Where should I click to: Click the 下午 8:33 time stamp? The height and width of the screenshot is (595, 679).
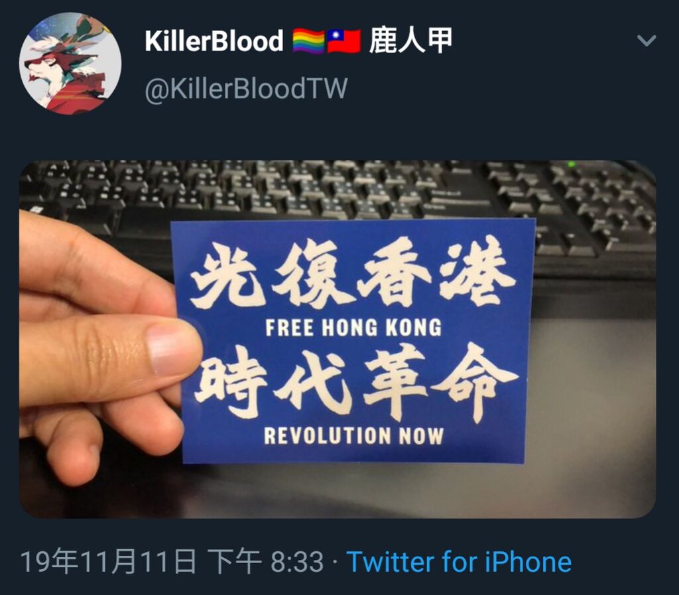(x=265, y=562)
